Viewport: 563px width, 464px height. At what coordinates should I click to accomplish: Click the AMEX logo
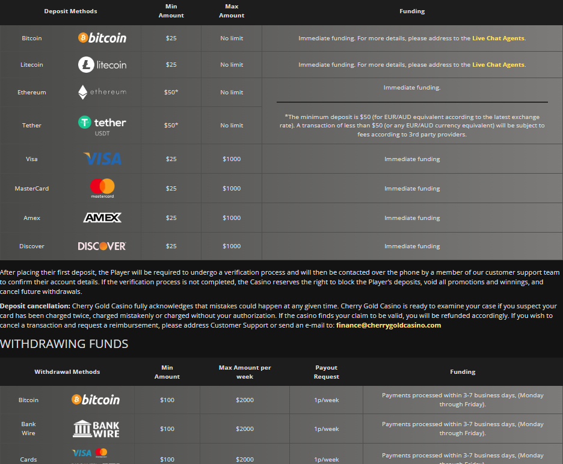tap(102, 218)
